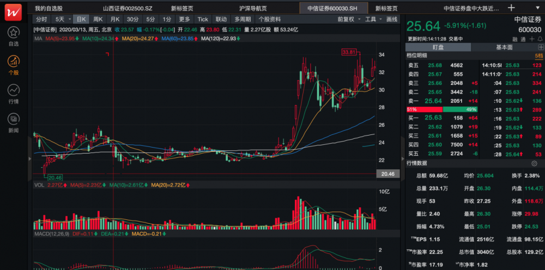Open the 新闻 news icon in sidebar

point(14,119)
